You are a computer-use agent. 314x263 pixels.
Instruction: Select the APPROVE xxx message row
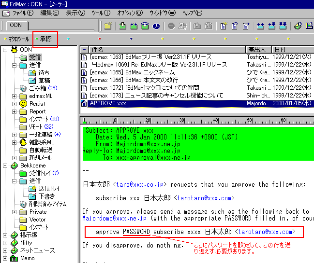[197, 103]
